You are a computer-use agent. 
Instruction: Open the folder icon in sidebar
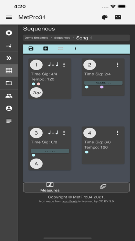9,83
